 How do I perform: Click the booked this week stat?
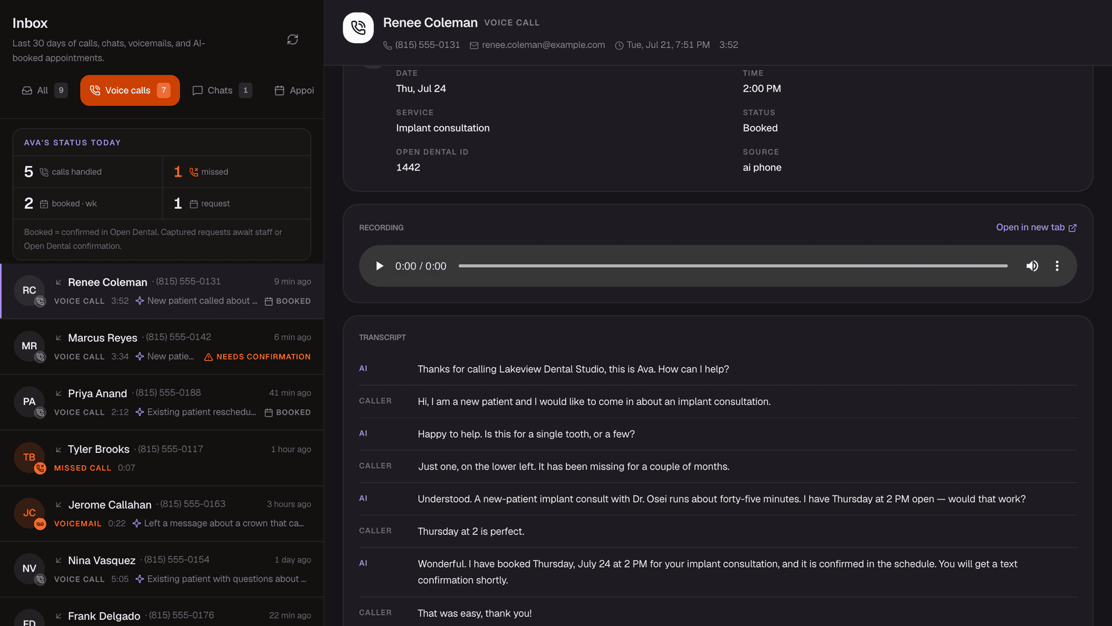point(88,204)
